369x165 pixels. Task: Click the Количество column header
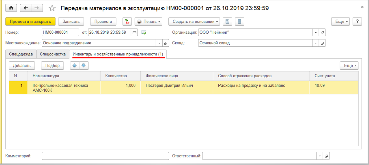click(120, 76)
